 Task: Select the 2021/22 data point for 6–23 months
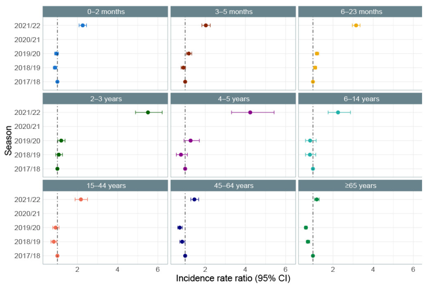[356, 25]
